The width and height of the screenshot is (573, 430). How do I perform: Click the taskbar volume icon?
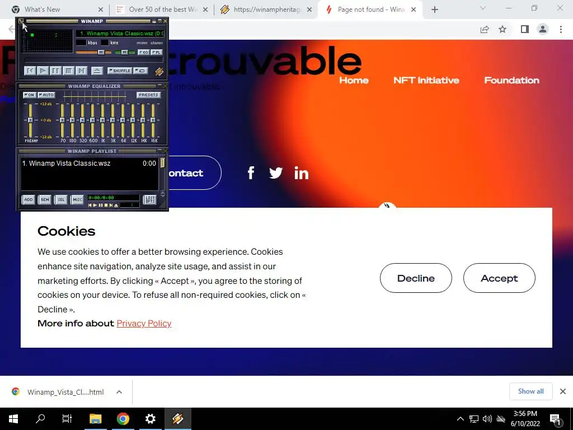click(487, 419)
